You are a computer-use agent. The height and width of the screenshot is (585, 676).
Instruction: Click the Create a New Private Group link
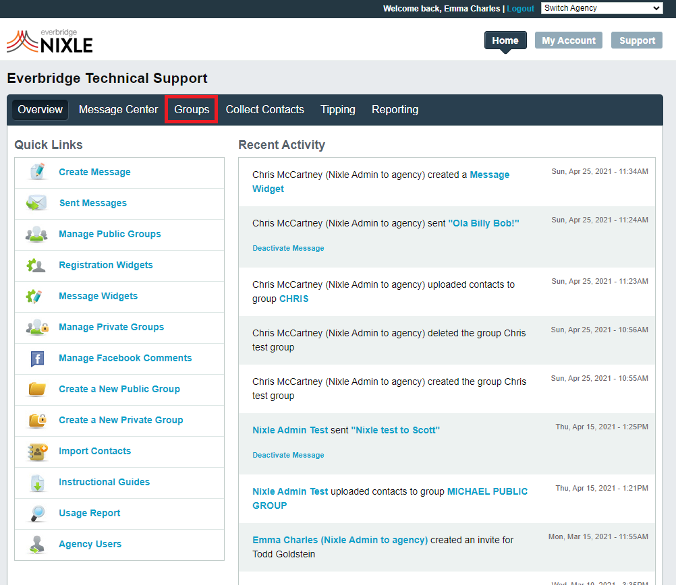(x=121, y=420)
